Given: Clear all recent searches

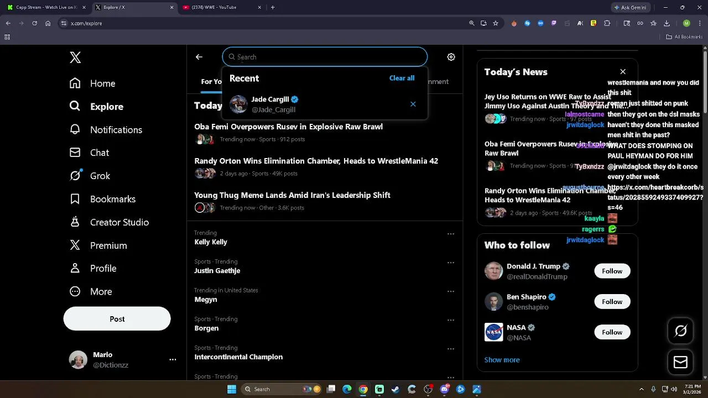Looking at the screenshot, I should coord(402,78).
